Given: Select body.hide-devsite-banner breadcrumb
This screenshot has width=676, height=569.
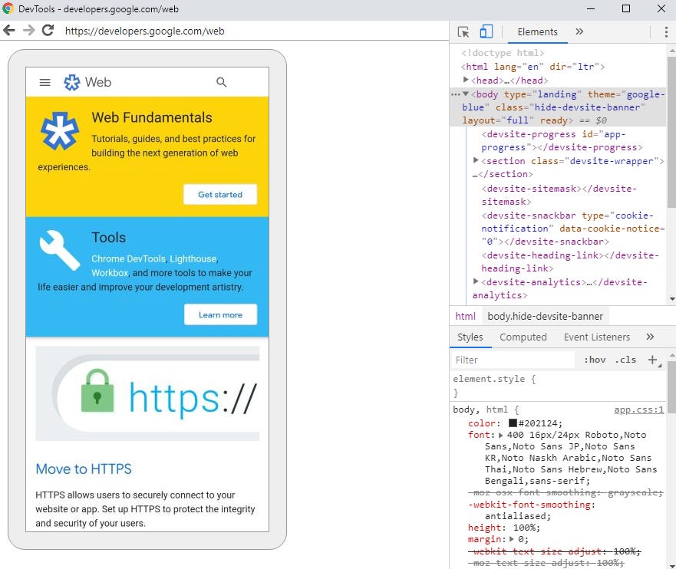Looking at the screenshot, I should pos(545,317).
